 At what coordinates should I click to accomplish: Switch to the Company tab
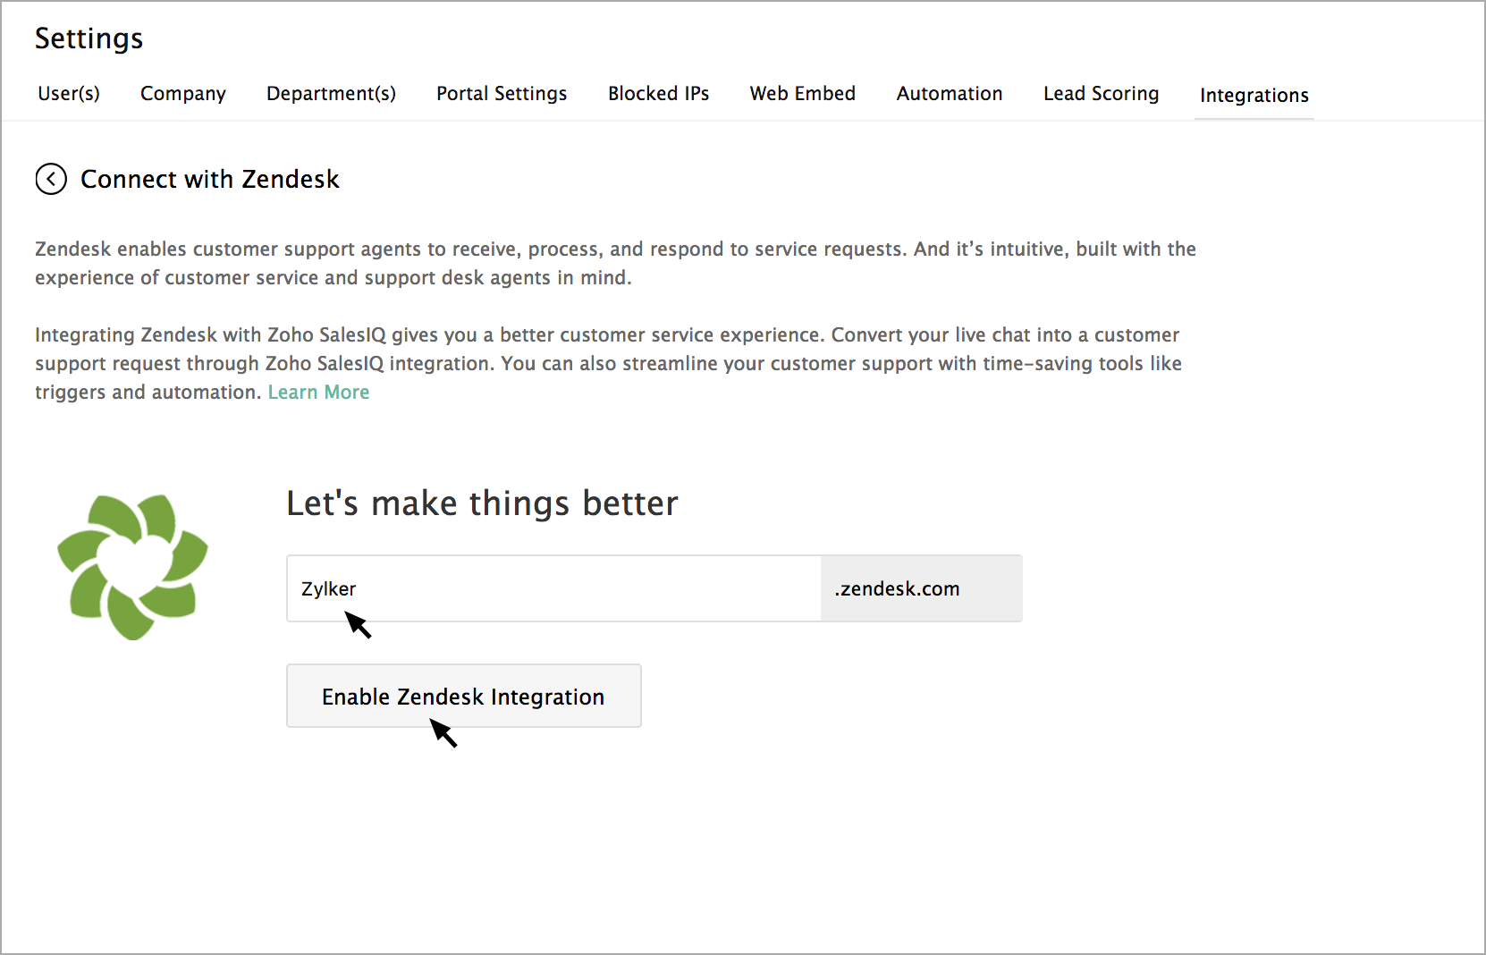click(x=183, y=94)
